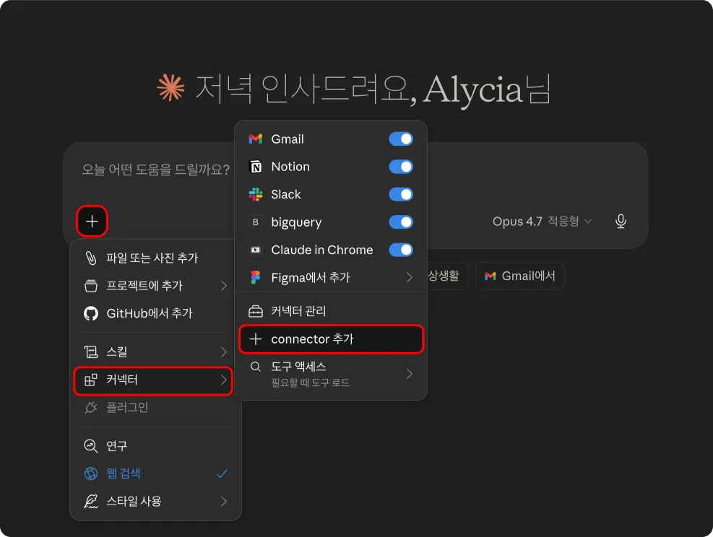This screenshot has width=713, height=537.
Task: Open 커넥터 관리 menu entry
Action: click(x=331, y=311)
